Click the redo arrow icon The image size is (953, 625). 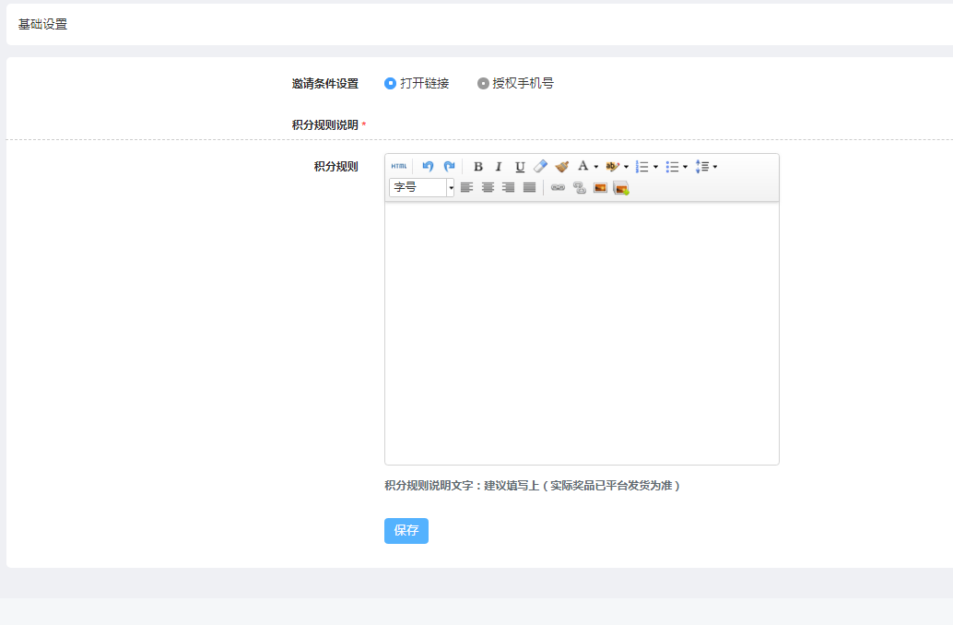[x=449, y=167]
